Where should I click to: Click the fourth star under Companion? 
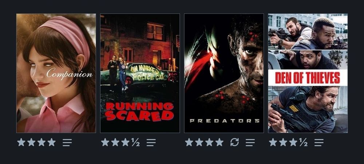point(52,142)
